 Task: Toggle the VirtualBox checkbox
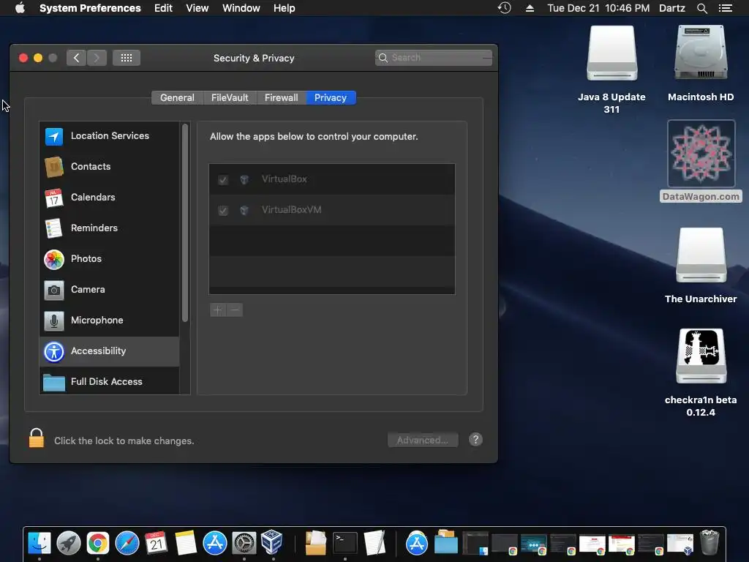coord(222,180)
